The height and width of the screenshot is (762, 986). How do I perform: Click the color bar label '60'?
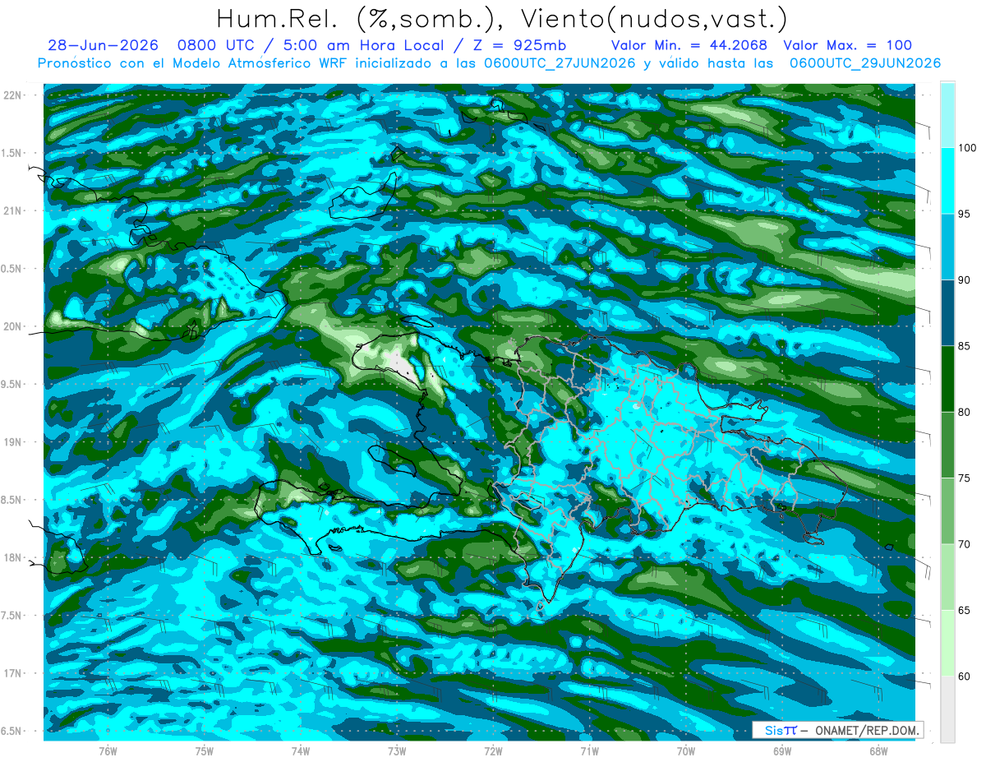[965, 677]
